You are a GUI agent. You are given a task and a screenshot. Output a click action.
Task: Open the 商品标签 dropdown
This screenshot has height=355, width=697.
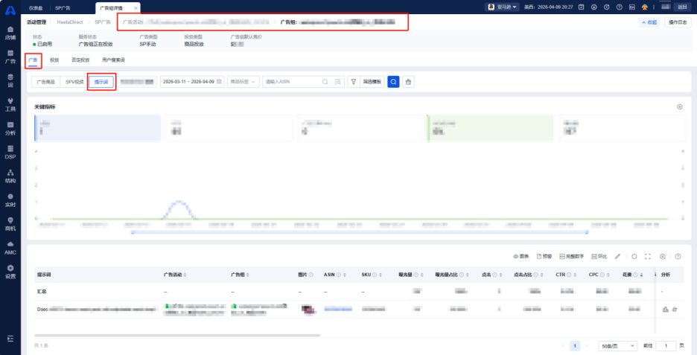244,82
